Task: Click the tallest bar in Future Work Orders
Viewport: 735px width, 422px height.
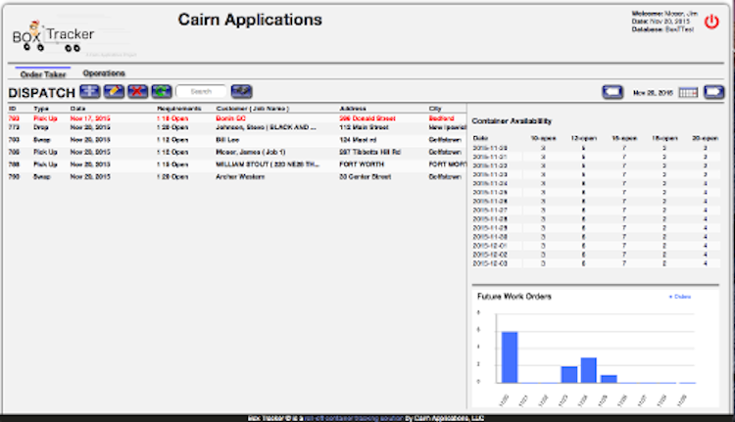Action: pos(510,357)
